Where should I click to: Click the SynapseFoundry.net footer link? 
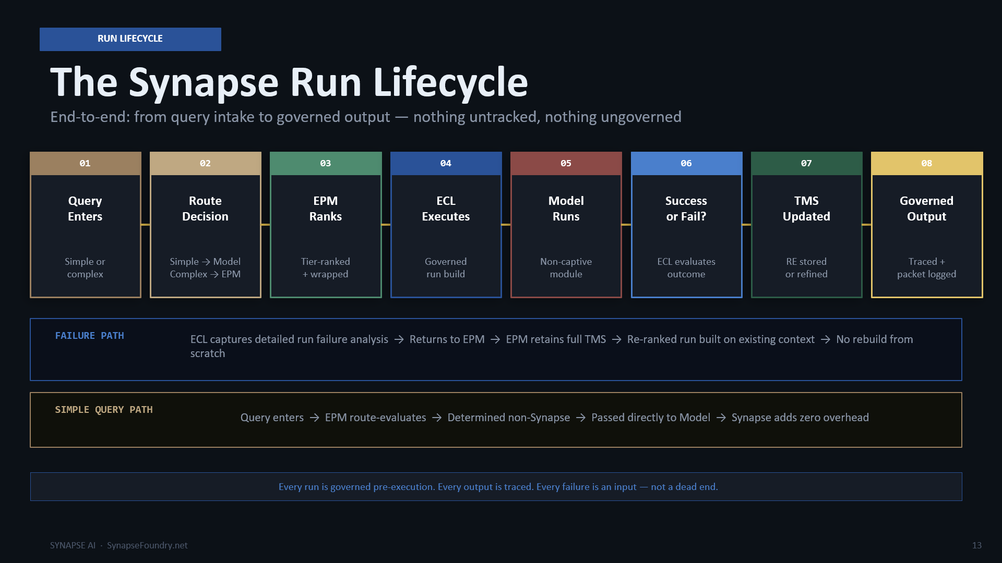[x=147, y=545]
